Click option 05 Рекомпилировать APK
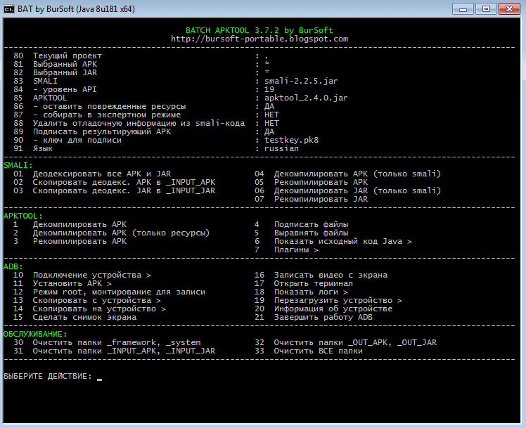526x428 pixels. 311,182
